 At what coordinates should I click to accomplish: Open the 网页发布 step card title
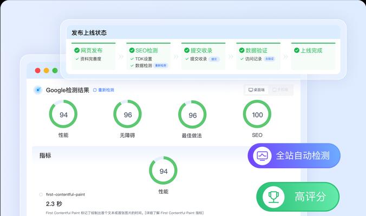[91, 50]
